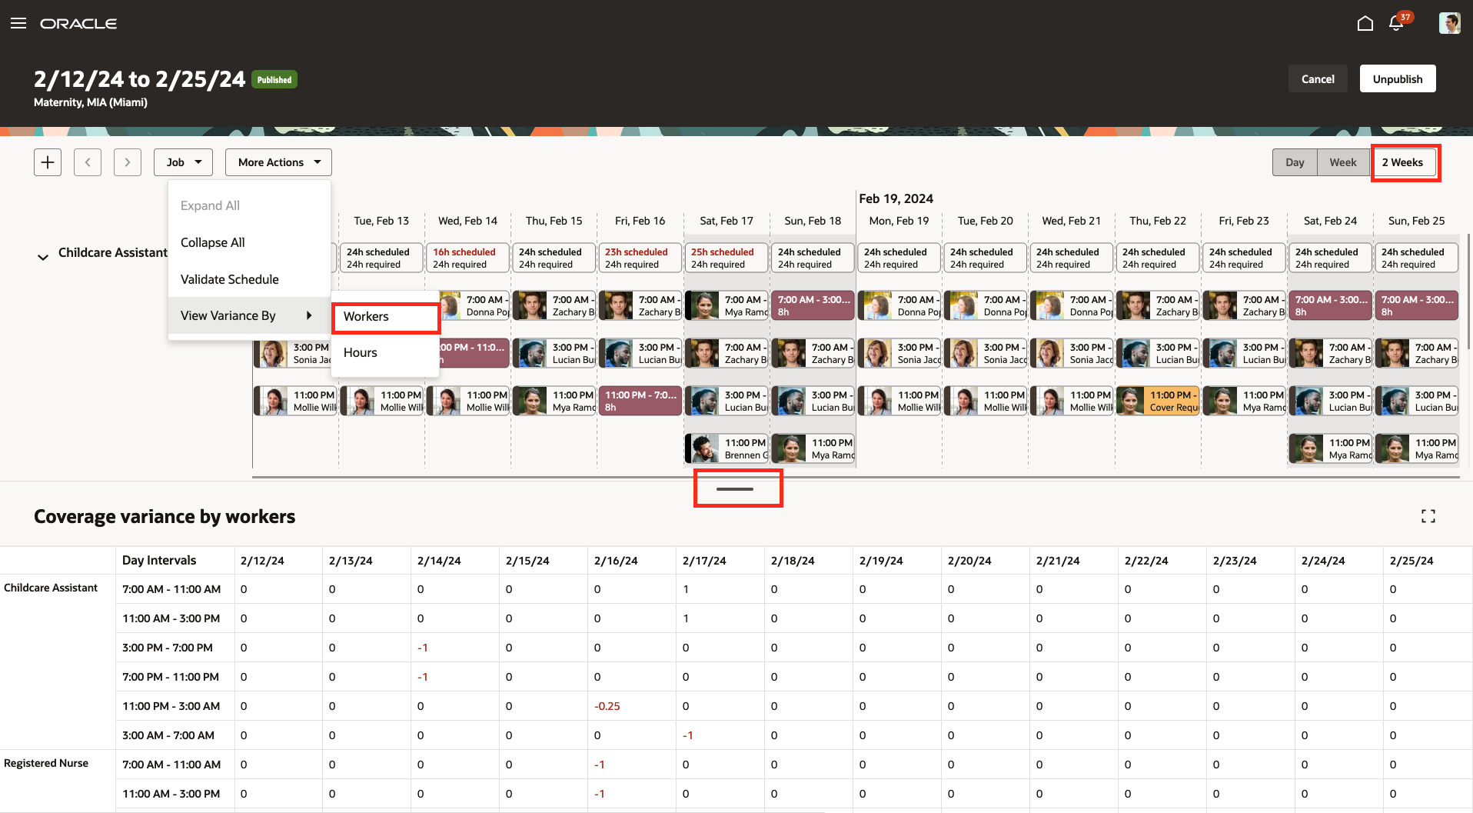Click the 25h scheduled summary for Feb 17

click(726, 258)
